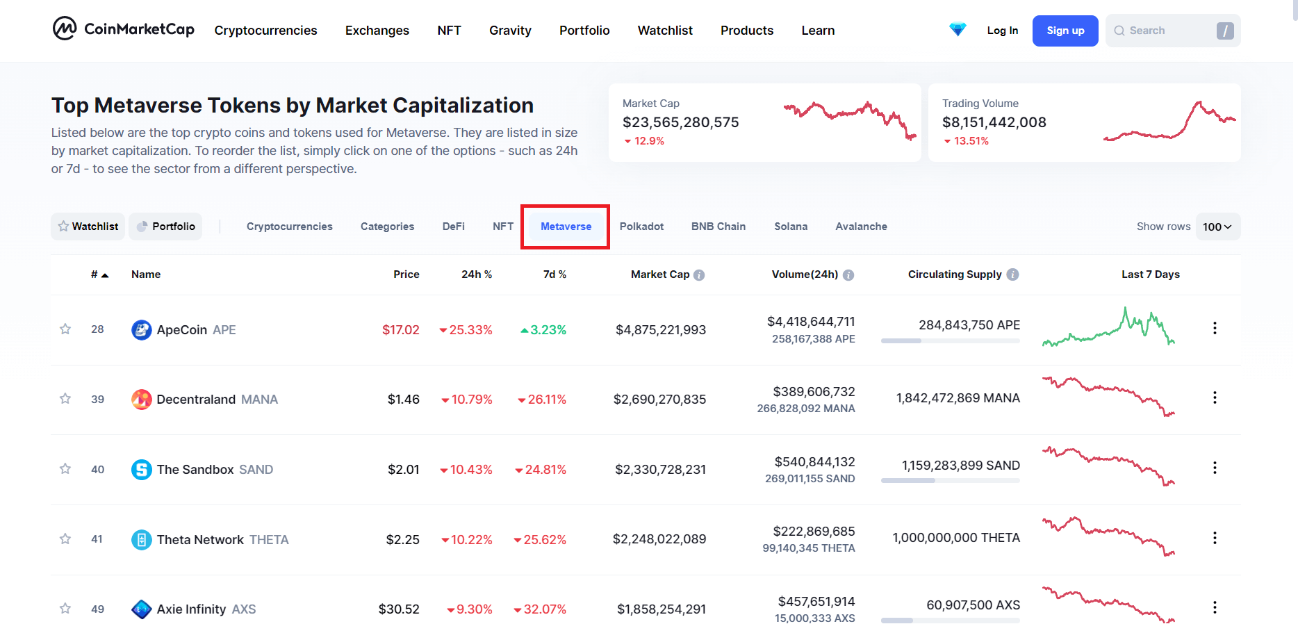Star ApeCoin to add to watchlist

(65, 329)
